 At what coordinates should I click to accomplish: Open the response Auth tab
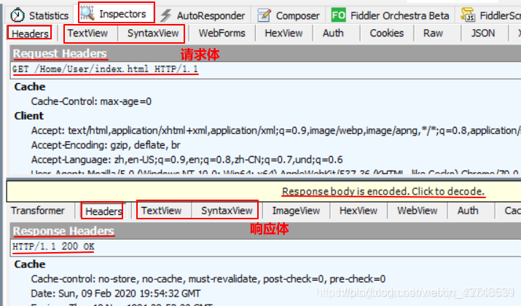(468, 211)
